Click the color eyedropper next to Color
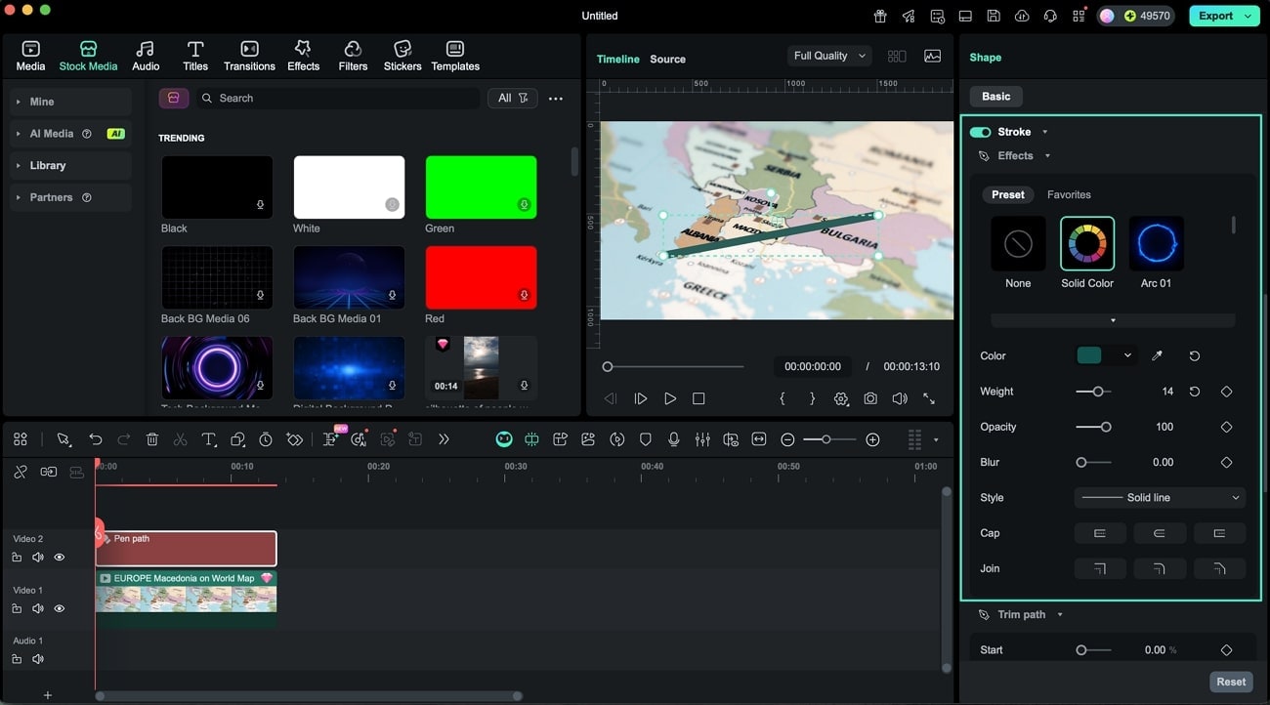Screen dimensions: 1270x705 coord(1157,356)
